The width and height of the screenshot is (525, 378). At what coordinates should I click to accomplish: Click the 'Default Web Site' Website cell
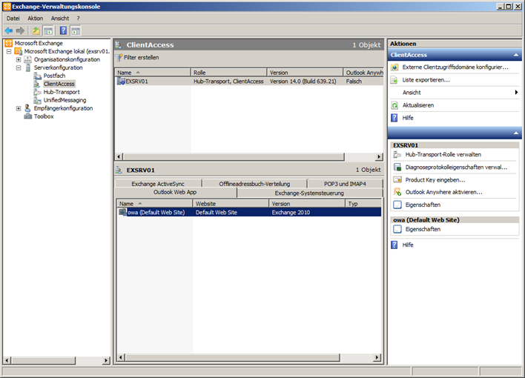click(217, 213)
